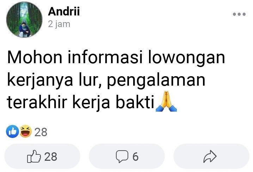Click the thumbs-up outline Like icon
This screenshot has height=172, width=253.
tap(34, 156)
